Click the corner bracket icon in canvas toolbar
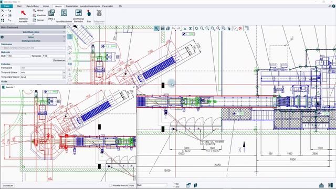 pos(246,28)
